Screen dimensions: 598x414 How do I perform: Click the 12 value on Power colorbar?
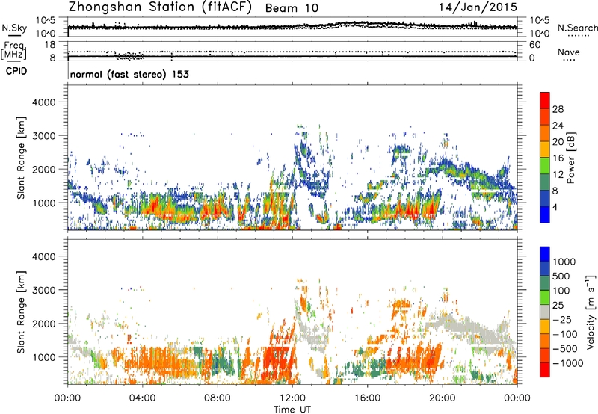click(558, 175)
